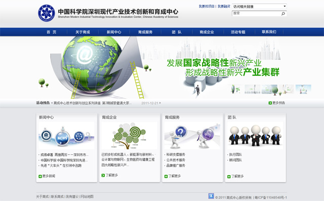Click green plus icon in 团队 card

(x=229, y=176)
